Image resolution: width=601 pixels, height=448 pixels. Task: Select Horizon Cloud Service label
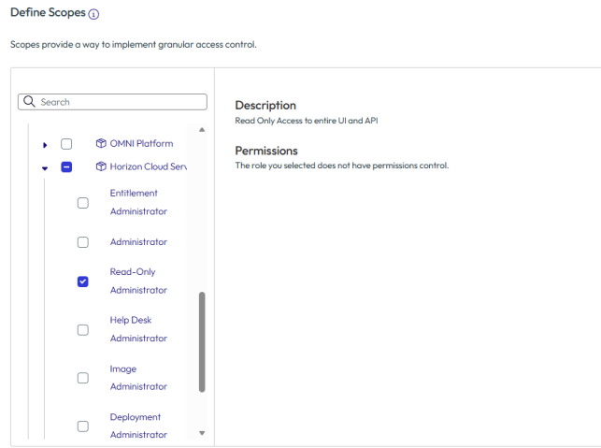(x=149, y=166)
